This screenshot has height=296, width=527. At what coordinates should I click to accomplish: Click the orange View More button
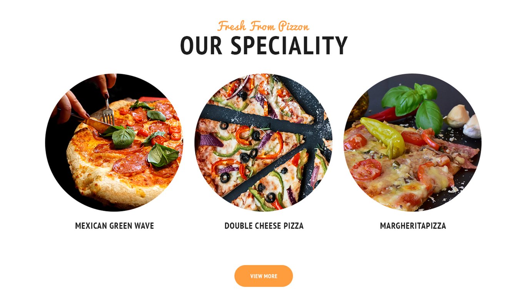(x=263, y=276)
